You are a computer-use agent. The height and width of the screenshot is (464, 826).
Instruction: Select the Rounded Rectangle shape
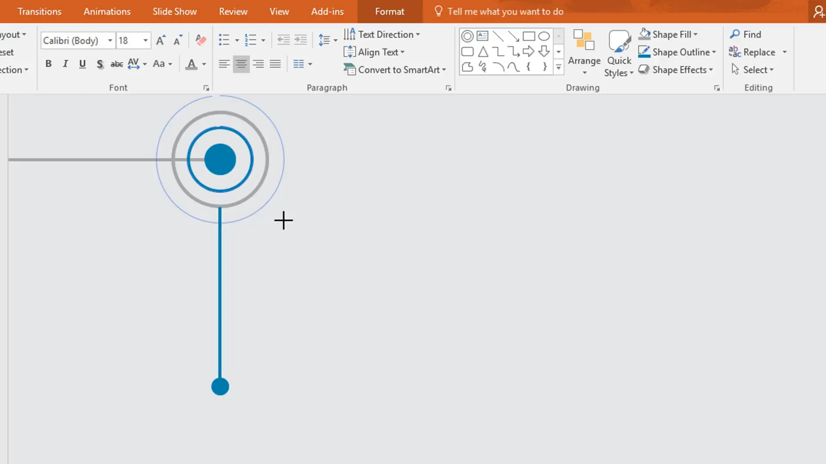pos(467,52)
